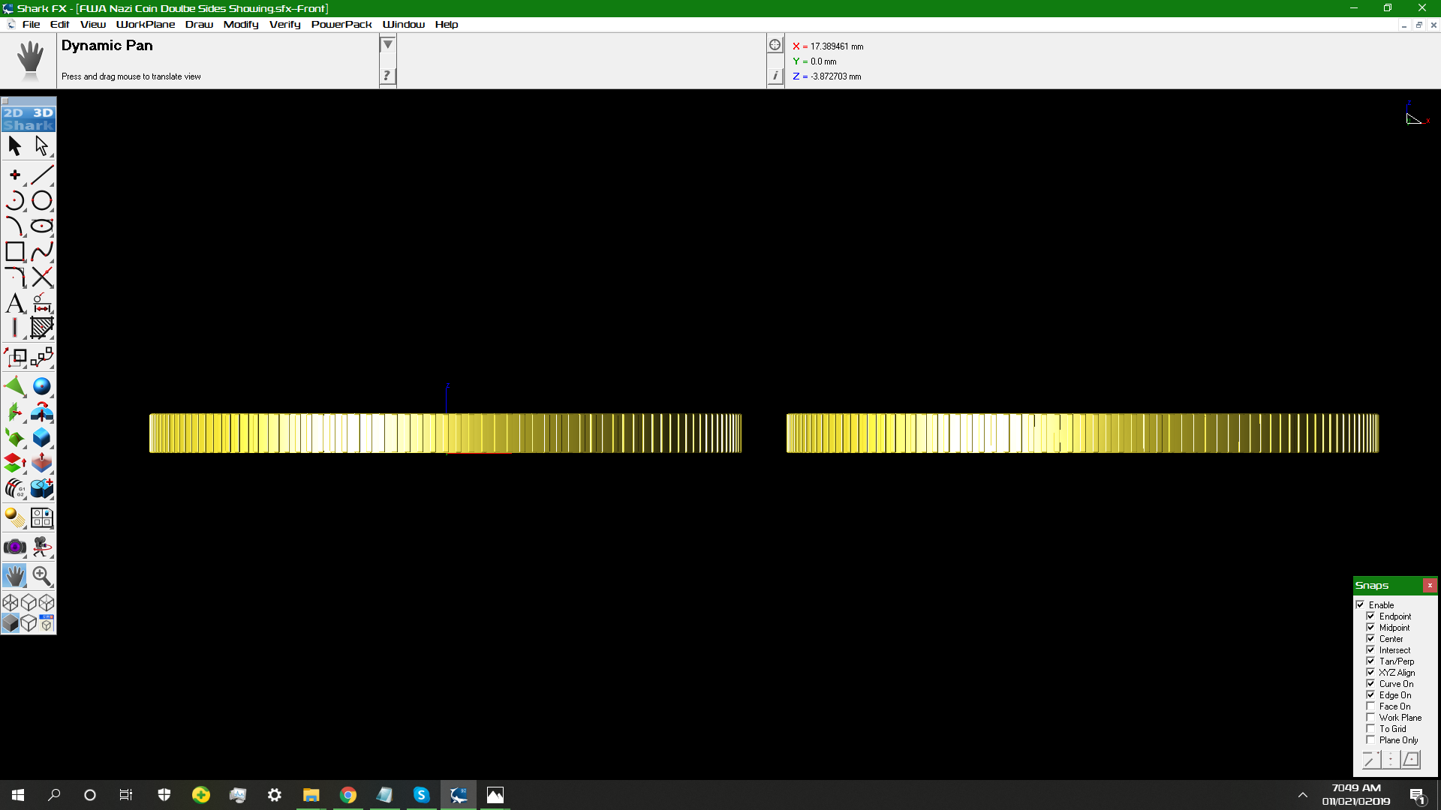Choose the Rectangle polygon tool
This screenshot has height=810, width=1441.
[15, 251]
